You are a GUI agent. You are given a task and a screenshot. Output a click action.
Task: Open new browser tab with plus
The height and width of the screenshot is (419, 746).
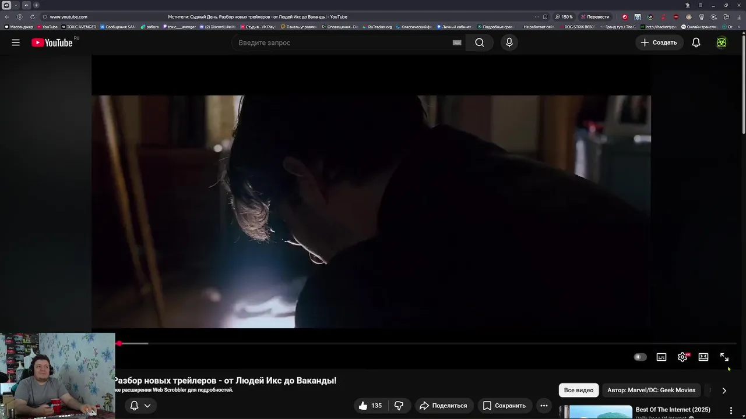coord(36,5)
